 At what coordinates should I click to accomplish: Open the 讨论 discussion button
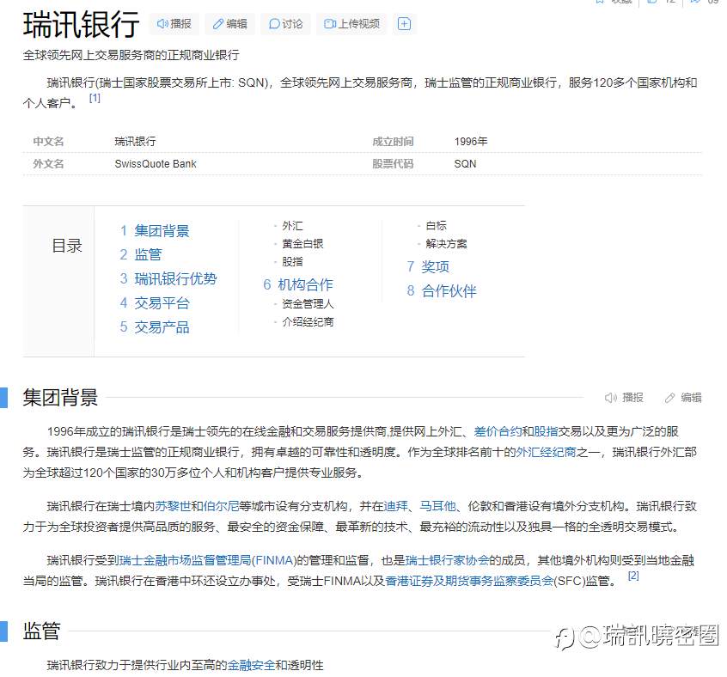tap(285, 24)
